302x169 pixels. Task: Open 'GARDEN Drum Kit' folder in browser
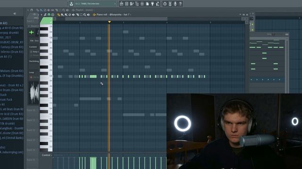pos(12,119)
